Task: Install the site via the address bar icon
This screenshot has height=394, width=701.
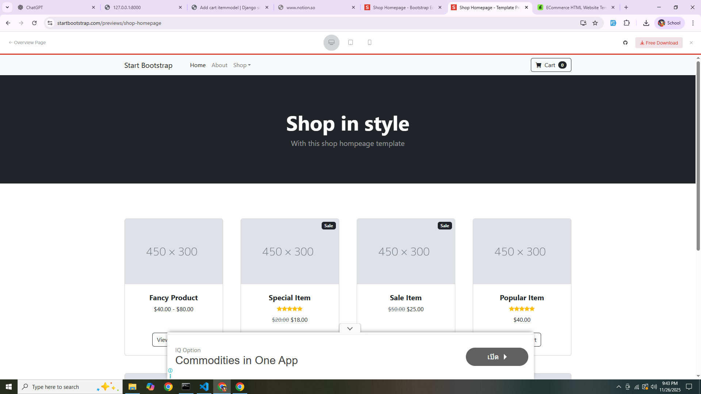Action: 583,23
